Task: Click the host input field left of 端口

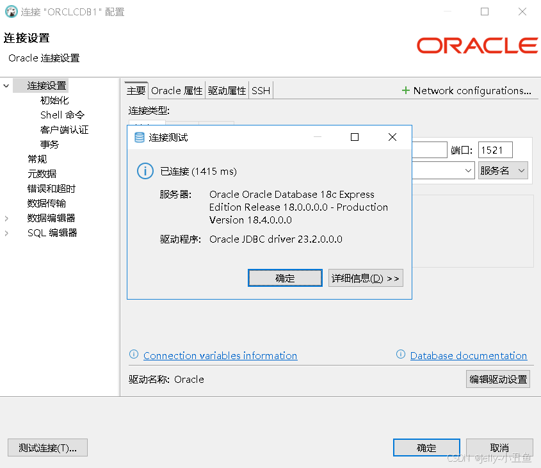Action: click(x=429, y=150)
